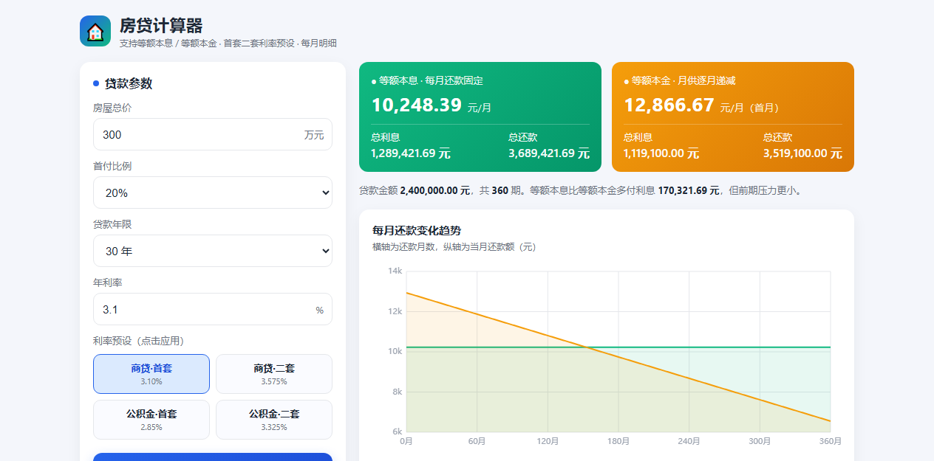Click the blue button below rate presets
The width and height of the screenshot is (934, 461).
[213, 457]
